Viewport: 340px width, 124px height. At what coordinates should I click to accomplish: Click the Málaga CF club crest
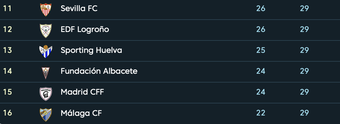[45, 114]
